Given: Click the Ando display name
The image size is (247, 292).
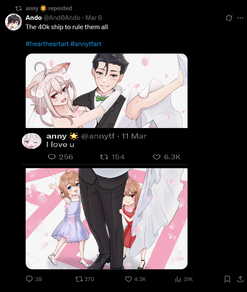Looking at the screenshot, I should click(x=33, y=18).
